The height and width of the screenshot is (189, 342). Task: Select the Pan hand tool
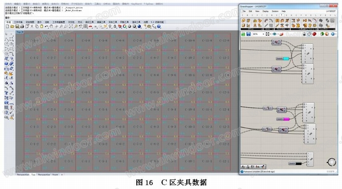coord(51,26)
